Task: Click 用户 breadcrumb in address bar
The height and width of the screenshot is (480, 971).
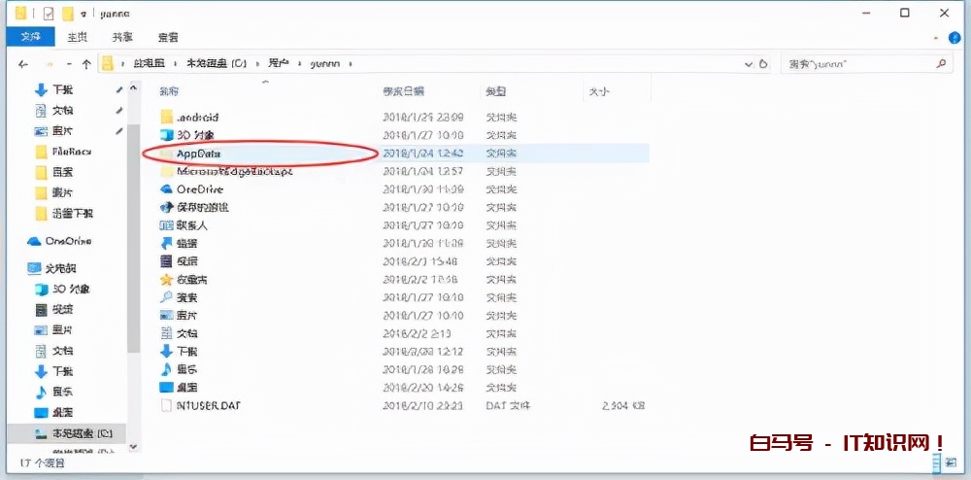Action: (279, 63)
